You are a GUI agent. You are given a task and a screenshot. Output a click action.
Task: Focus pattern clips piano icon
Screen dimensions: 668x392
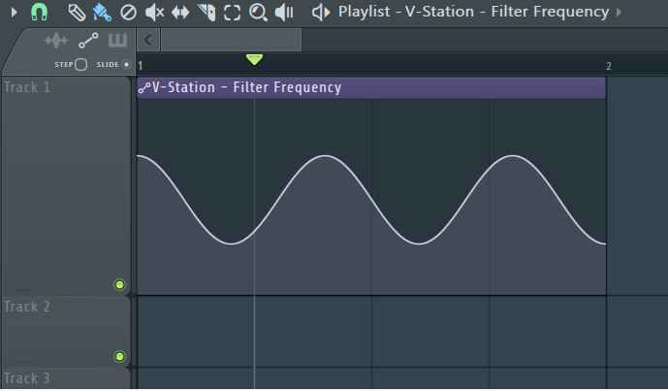117,41
